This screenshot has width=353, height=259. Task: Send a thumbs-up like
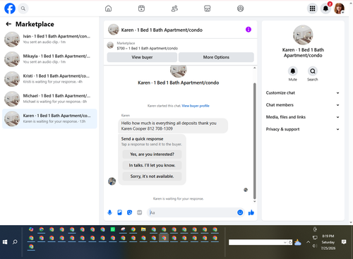point(251,212)
